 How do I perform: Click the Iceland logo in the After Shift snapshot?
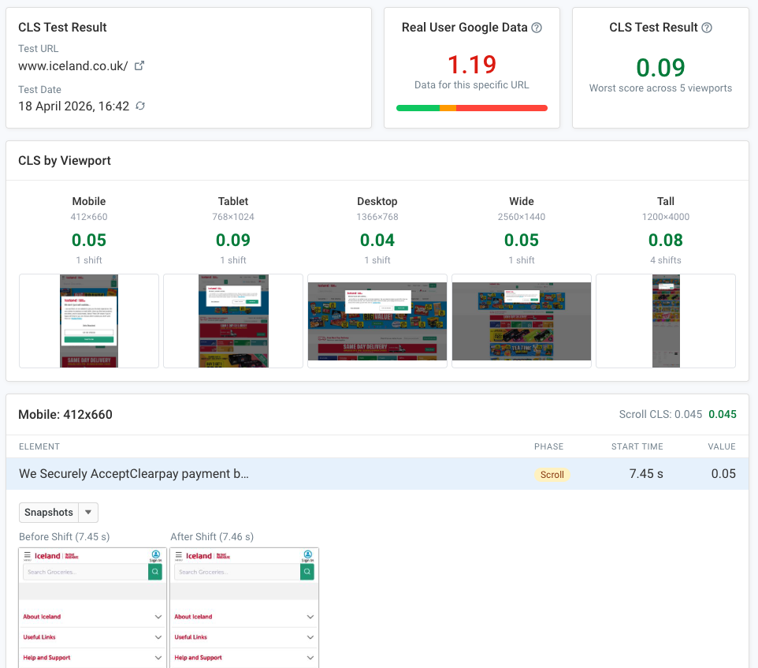click(x=208, y=556)
